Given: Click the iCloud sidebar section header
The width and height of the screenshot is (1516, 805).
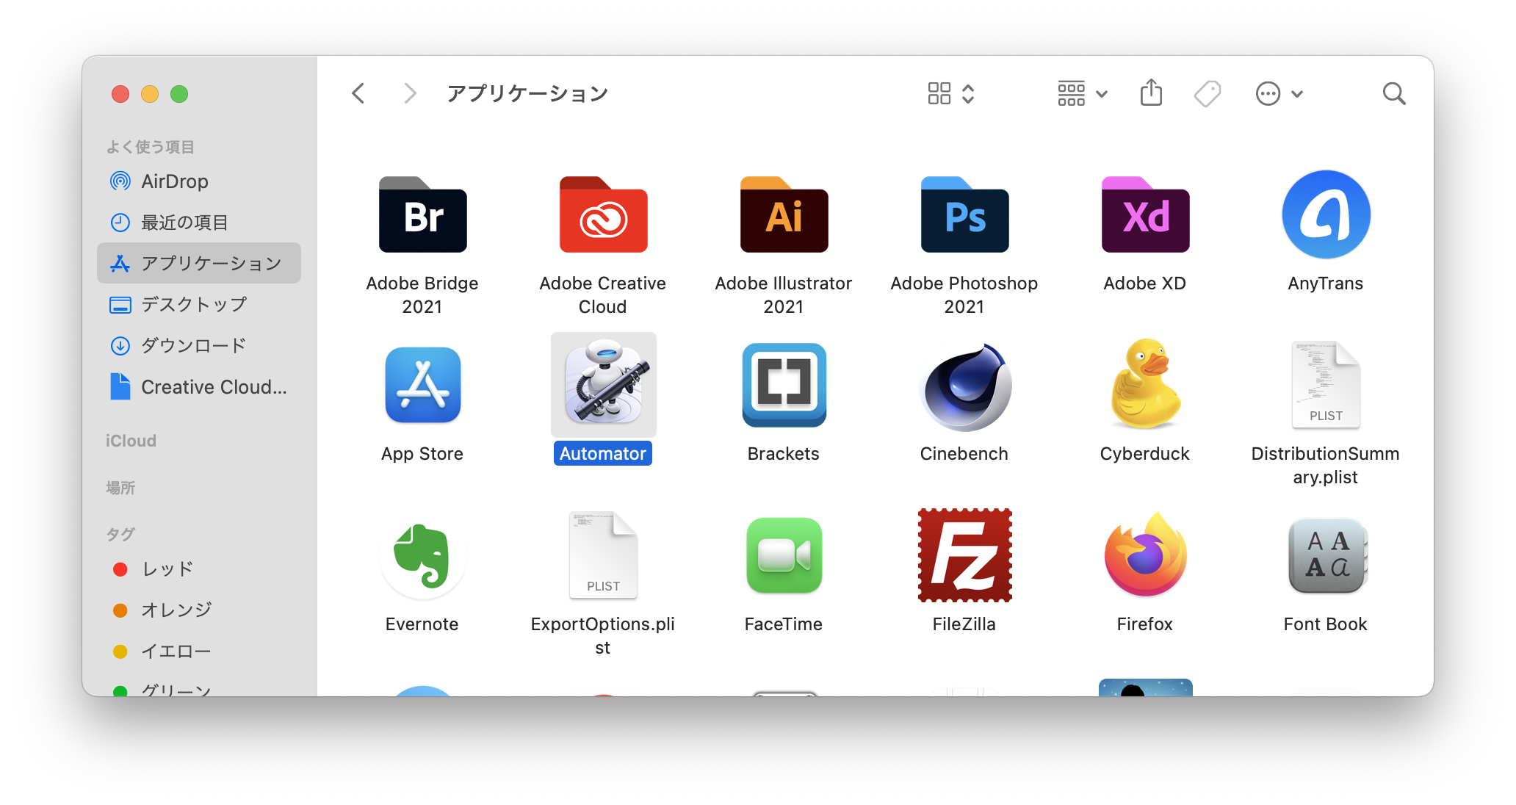Looking at the screenshot, I should [131, 441].
